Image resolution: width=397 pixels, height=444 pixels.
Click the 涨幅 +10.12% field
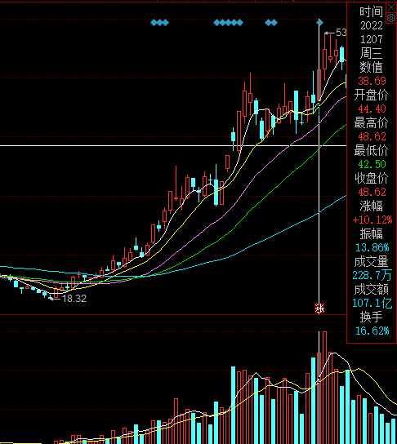click(x=372, y=220)
